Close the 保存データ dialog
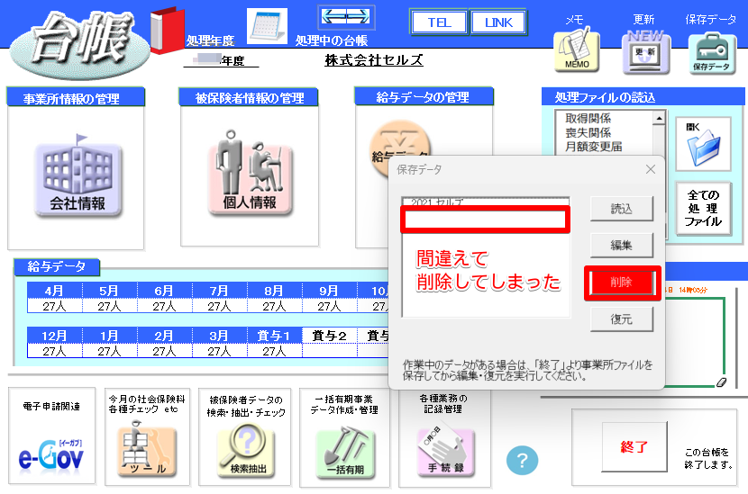Screen dimensions: 748x494 tap(650, 169)
